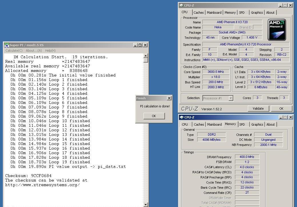Click the xtremesystems.org URL text

click(42, 185)
